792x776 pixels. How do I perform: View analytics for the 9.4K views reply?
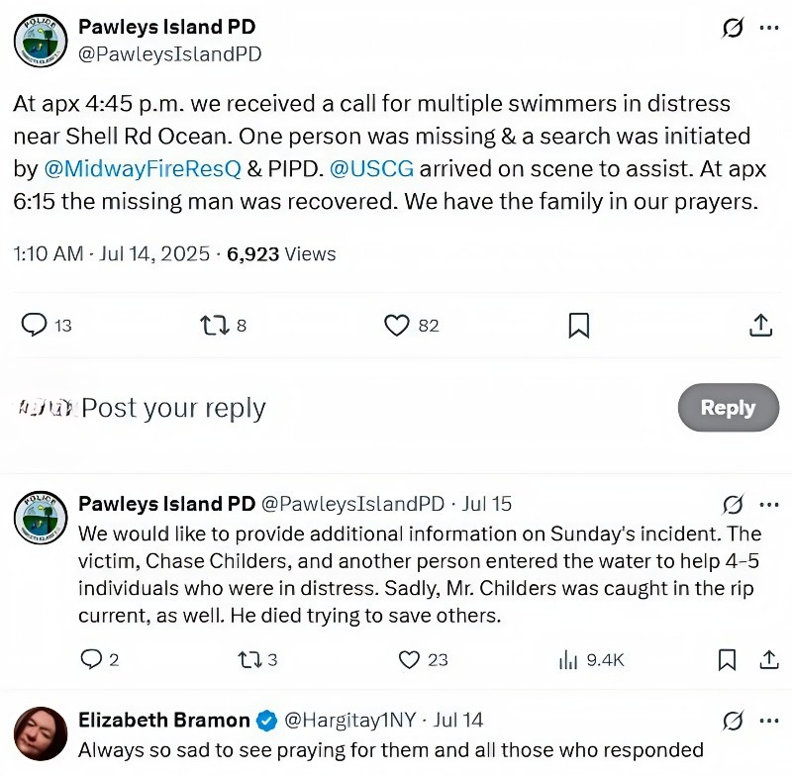[569, 659]
